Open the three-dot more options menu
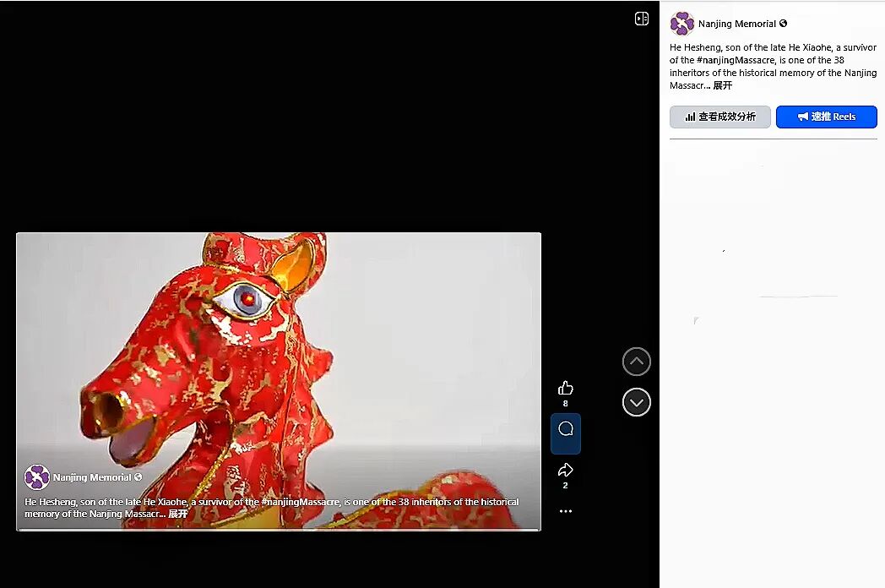This screenshot has width=885, height=588. coord(566,511)
